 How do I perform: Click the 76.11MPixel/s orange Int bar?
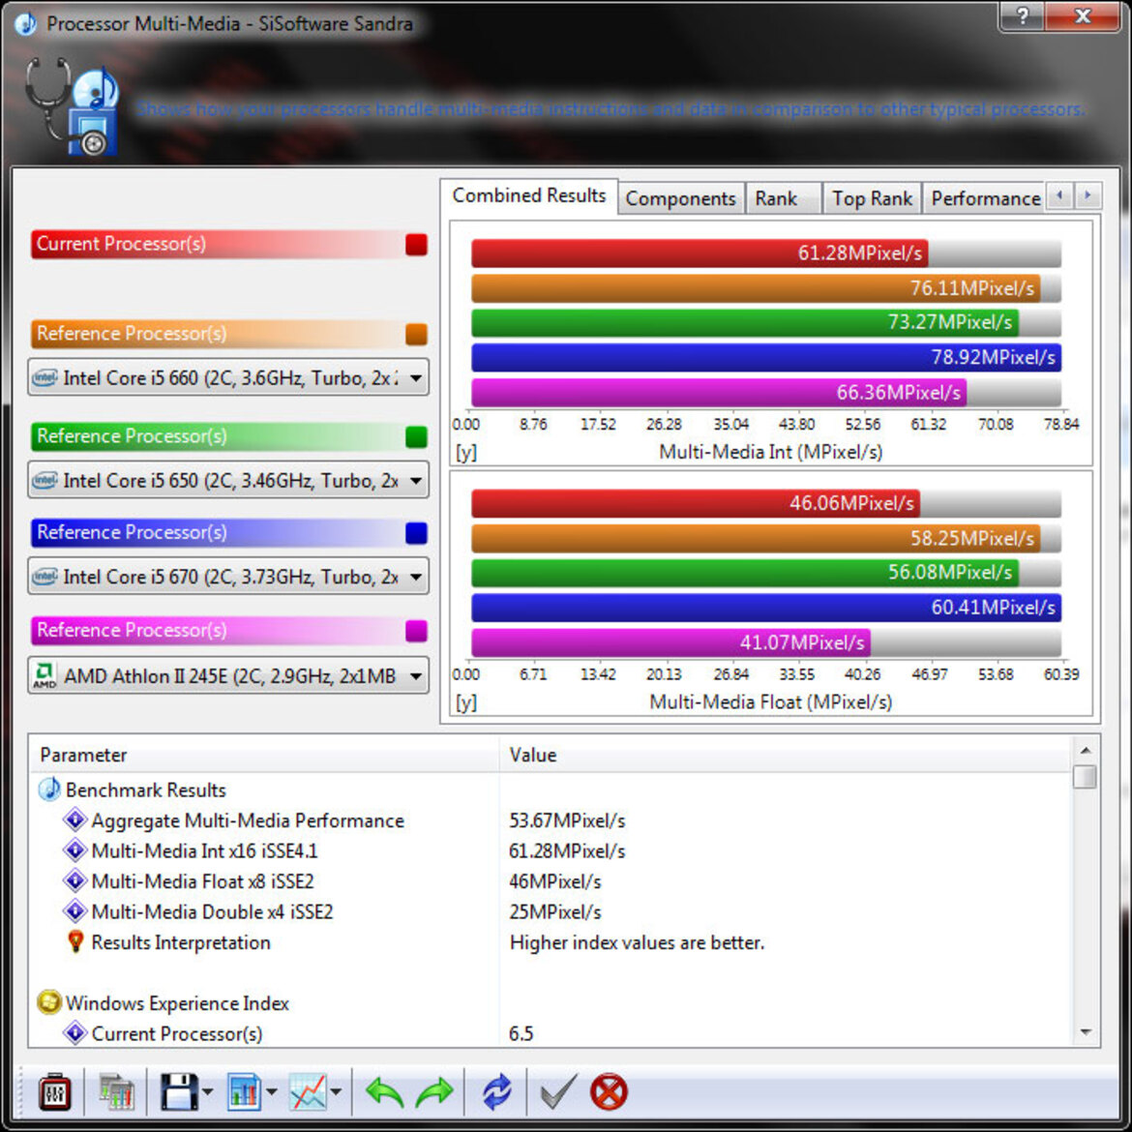tap(756, 288)
